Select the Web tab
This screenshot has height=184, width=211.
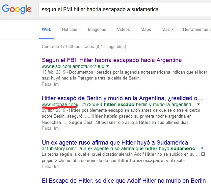(x=46, y=29)
